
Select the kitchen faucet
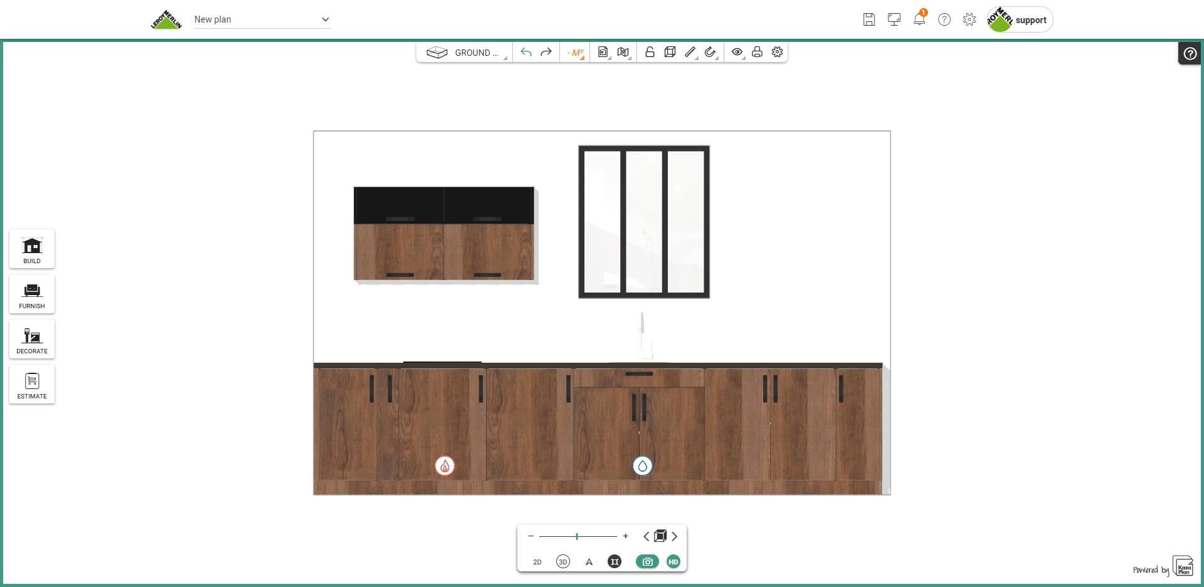[643, 336]
